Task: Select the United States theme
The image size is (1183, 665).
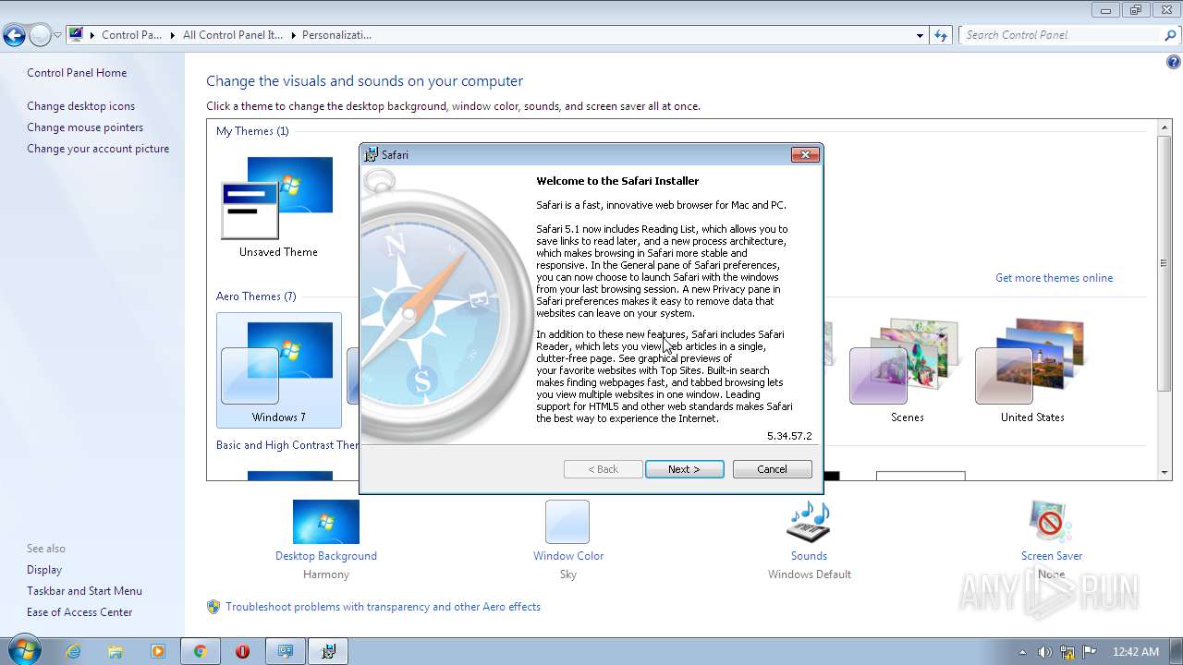Action: (1032, 370)
